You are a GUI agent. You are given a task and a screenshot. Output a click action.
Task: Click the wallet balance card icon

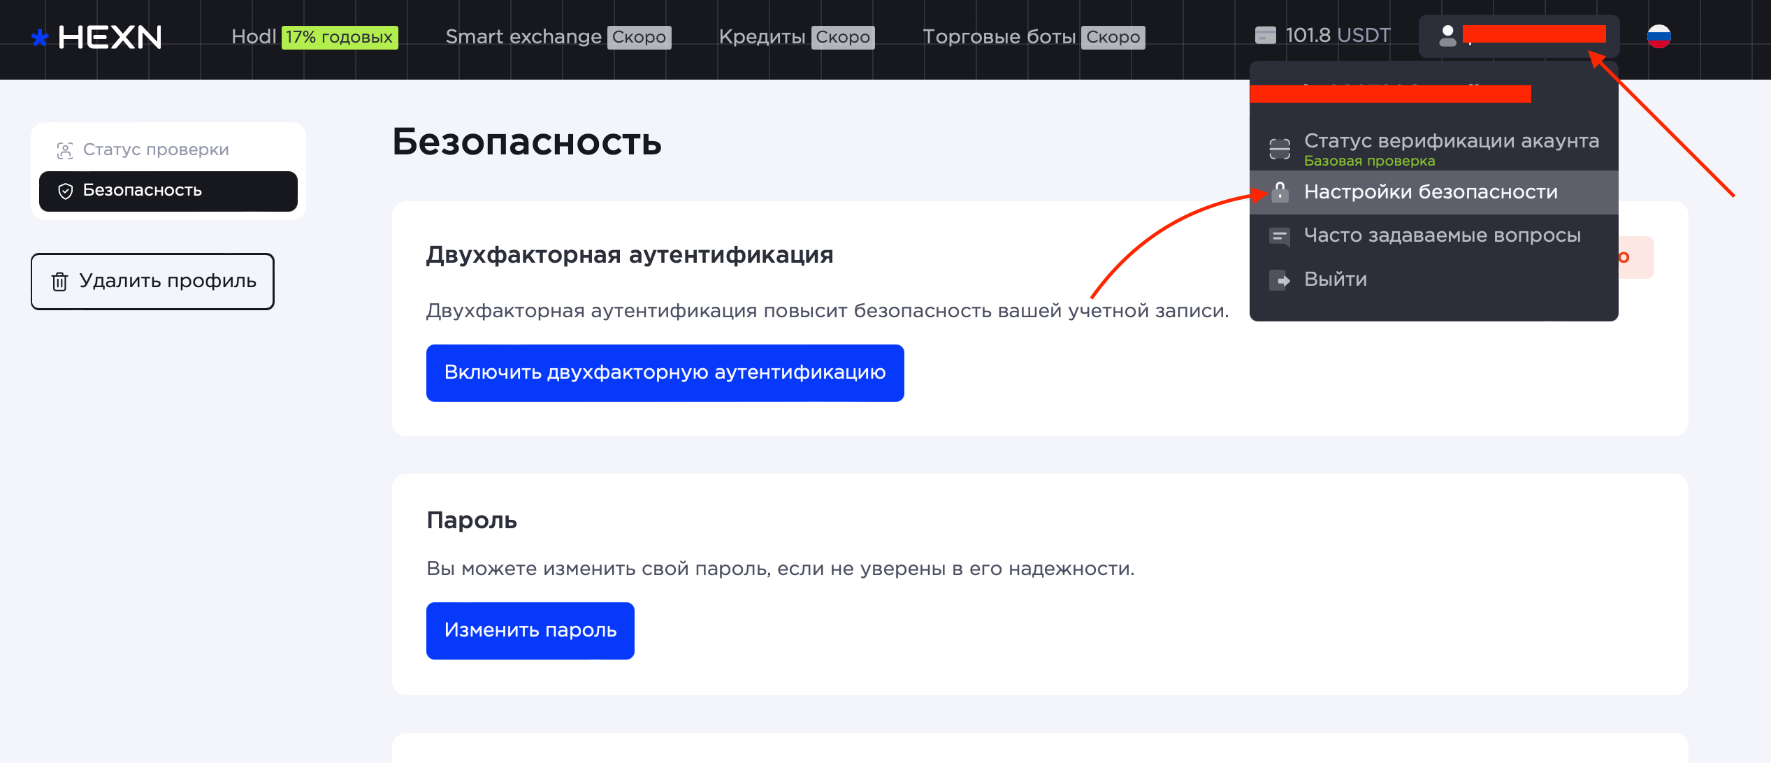tap(1265, 36)
